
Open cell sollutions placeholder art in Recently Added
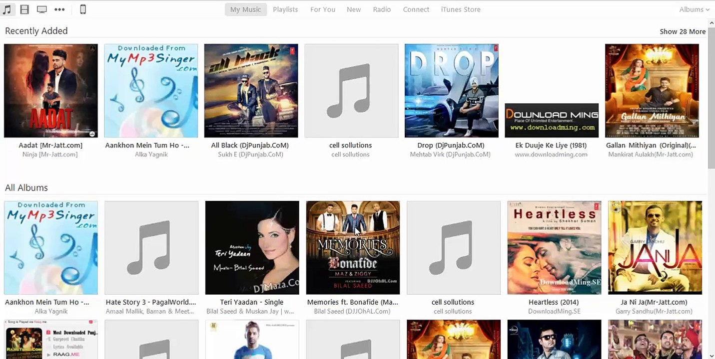click(351, 91)
